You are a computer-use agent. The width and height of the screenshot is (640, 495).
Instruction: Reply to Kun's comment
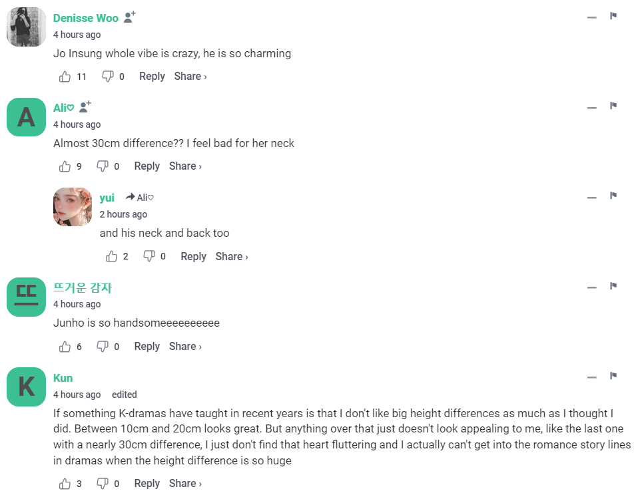coord(147,484)
